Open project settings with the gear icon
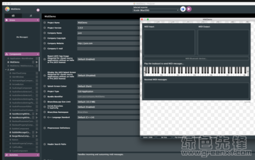The height and width of the screenshot is (160, 255). [38, 10]
